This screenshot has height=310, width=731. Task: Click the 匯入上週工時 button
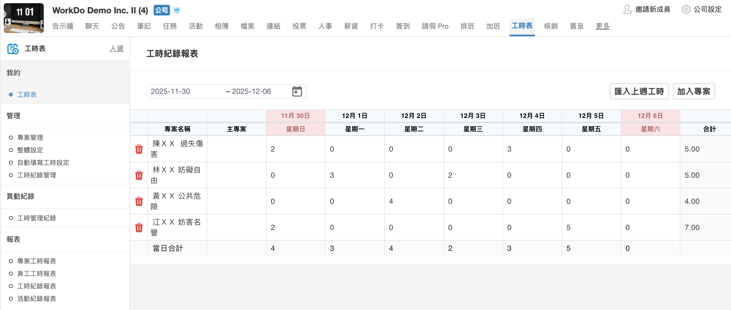639,92
